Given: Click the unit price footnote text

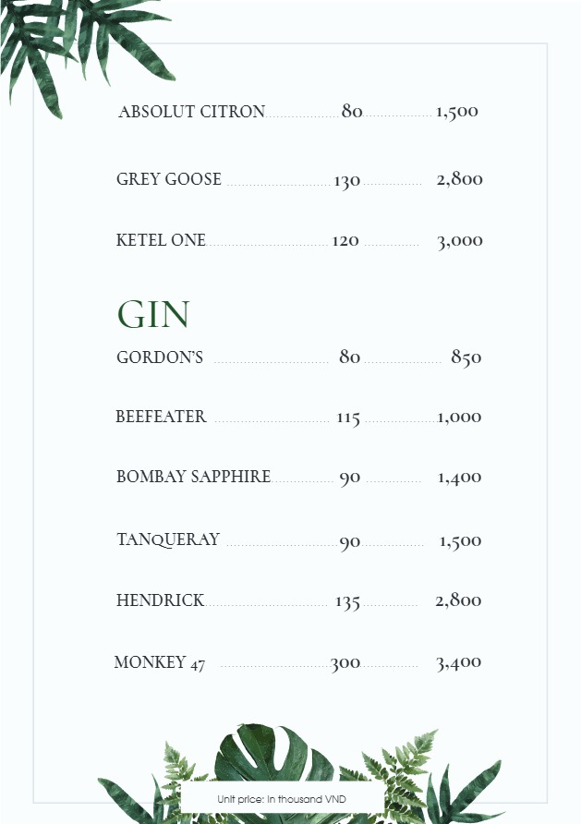Looking at the screenshot, I should (x=282, y=798).
